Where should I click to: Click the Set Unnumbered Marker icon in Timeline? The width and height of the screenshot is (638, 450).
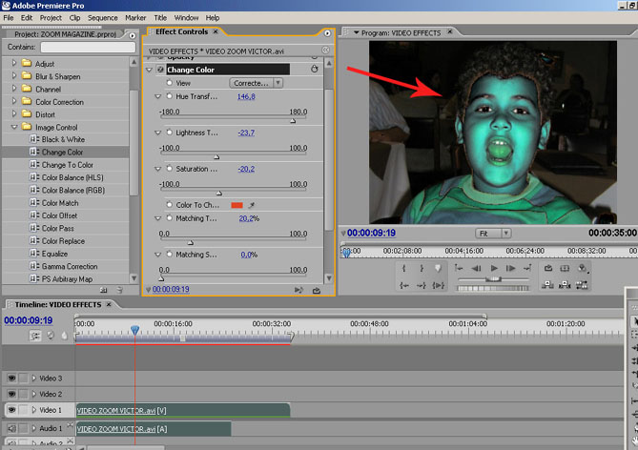coord(64,335)
